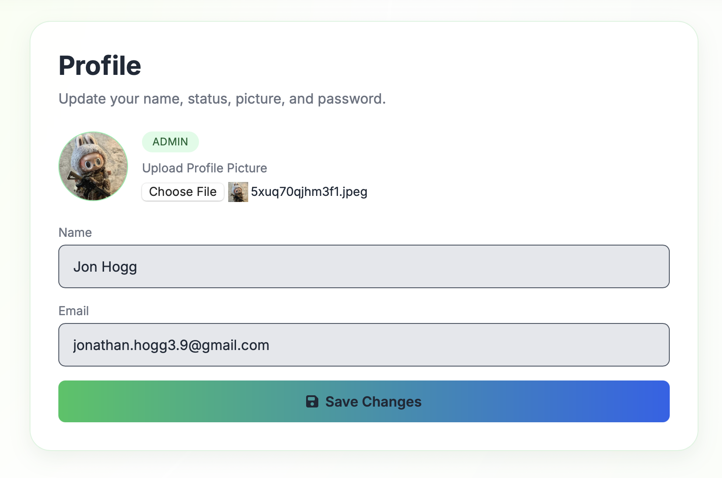Image resolution: width=722 pixels, height=478 pixels.
Task: Click the text 'Jon Hogg' in Name
Action: point(105,267)
